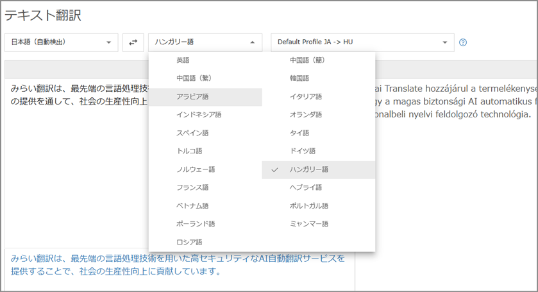The height and width of the screenshot is (292, 538).
Task: Expand the Default Profile JA -> HU dropdown
Action: pyautogui.click(x=362, y=42)
